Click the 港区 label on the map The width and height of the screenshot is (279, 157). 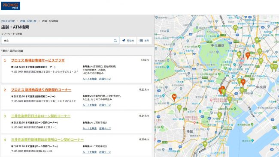point(190,131)
